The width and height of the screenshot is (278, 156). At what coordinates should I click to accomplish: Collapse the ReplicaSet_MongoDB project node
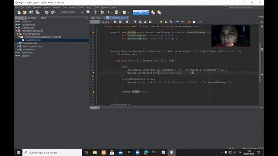click(16, 31)
